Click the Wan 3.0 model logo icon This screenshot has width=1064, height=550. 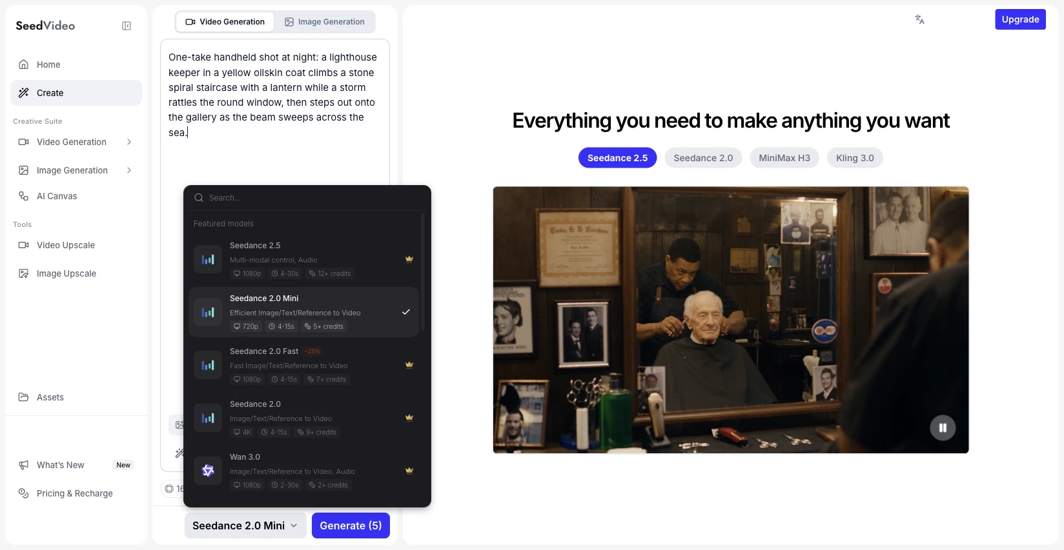point(208,471)
